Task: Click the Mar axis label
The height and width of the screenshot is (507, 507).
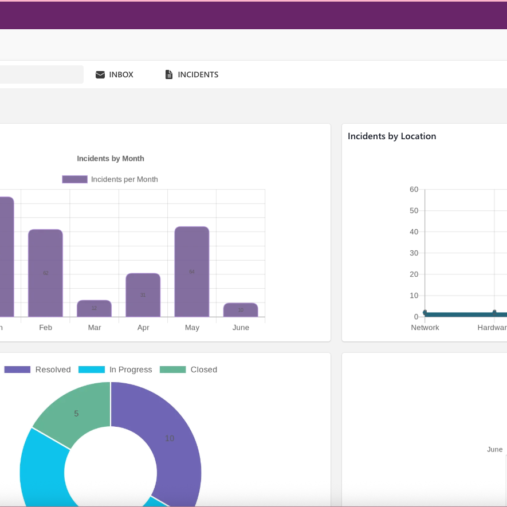Action: (x=95, y=328)
